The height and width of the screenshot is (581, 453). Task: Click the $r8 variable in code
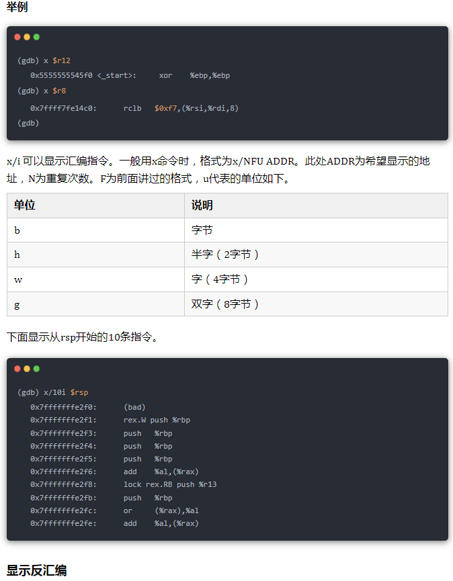[x=59, y=91]
